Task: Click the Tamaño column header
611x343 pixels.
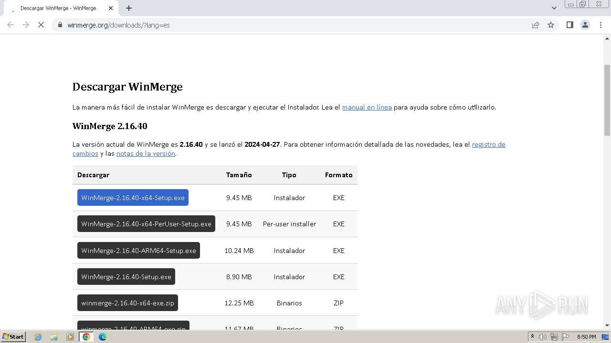Action: tap(239, 175)
